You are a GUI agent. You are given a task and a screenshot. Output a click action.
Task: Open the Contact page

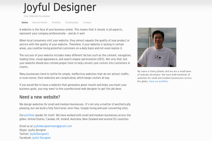pos(87,23)
